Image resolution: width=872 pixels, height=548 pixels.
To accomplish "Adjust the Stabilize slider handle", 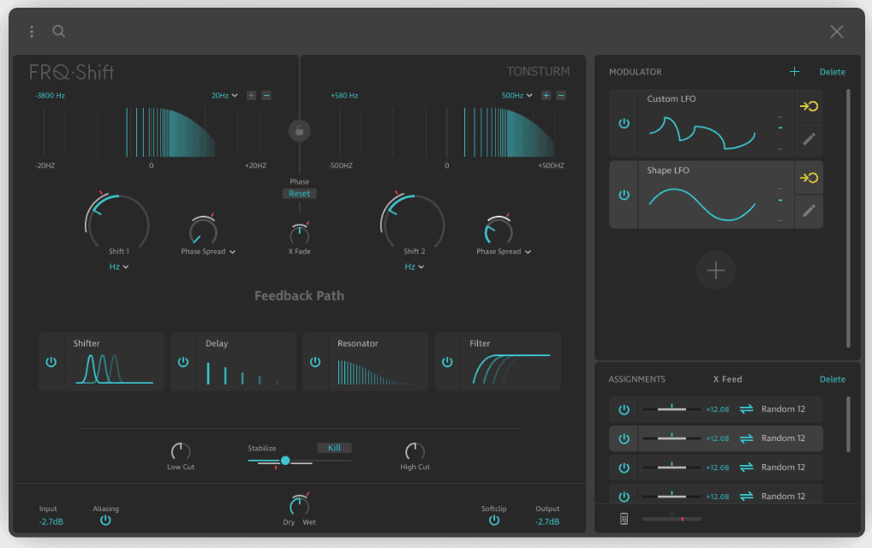I will 285,461.
